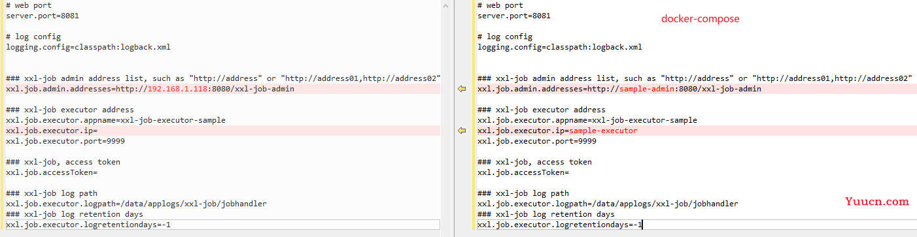The image size is (917, 237).
Task: Click the merge arrow for executor.ip line
Action: tap(462, 131)
